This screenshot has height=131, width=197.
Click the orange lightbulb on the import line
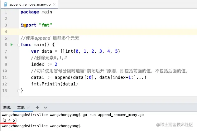(25, 25)
